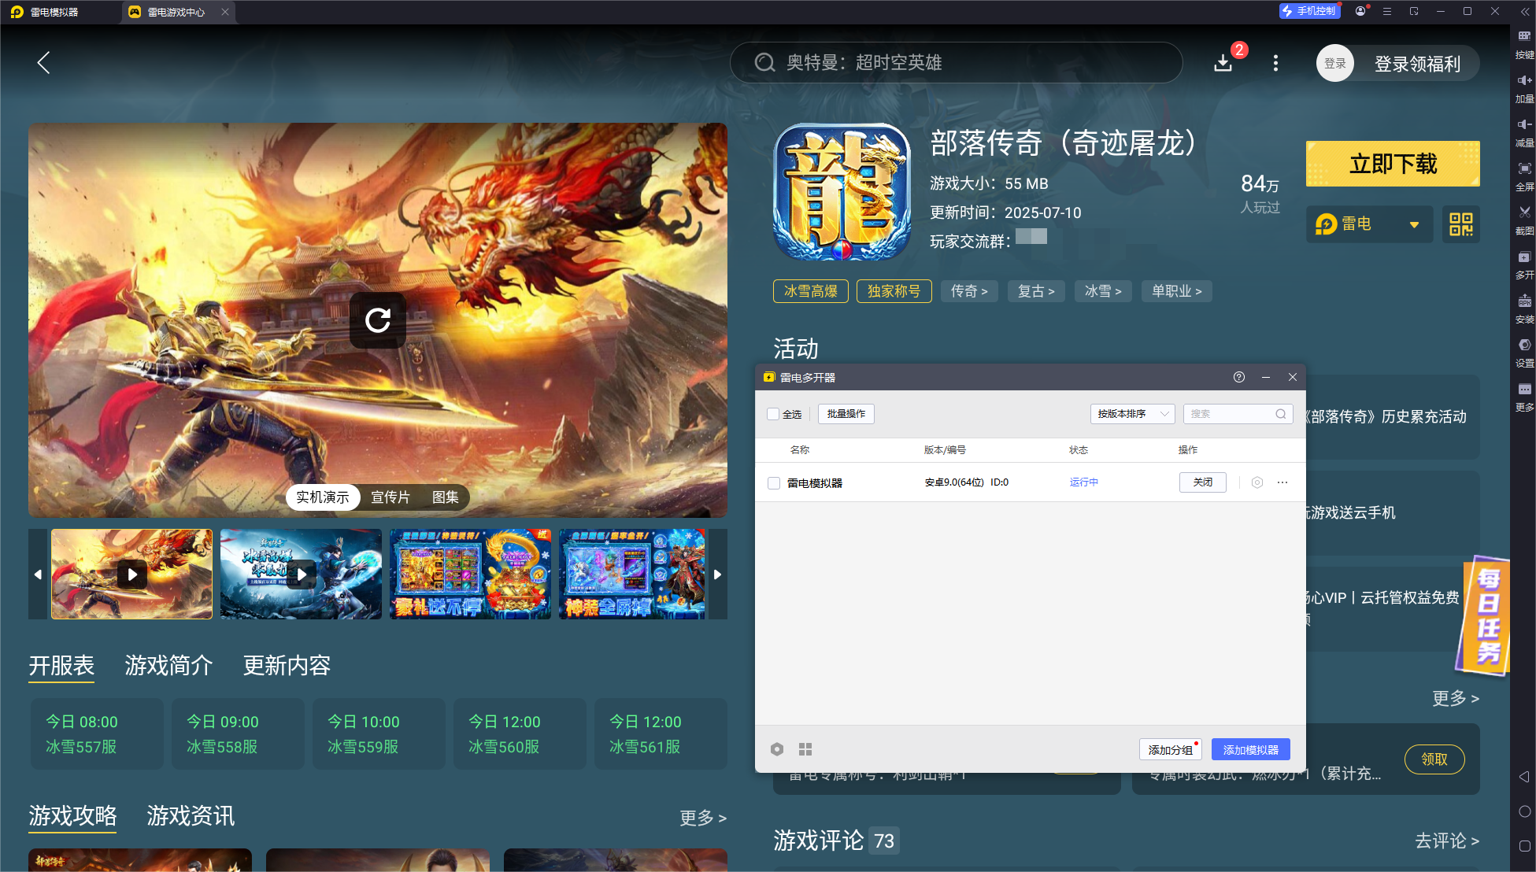Enter fullscreen via the 全屏 sidebar icon
1536x872 pixels.
tap(1524, 176)
